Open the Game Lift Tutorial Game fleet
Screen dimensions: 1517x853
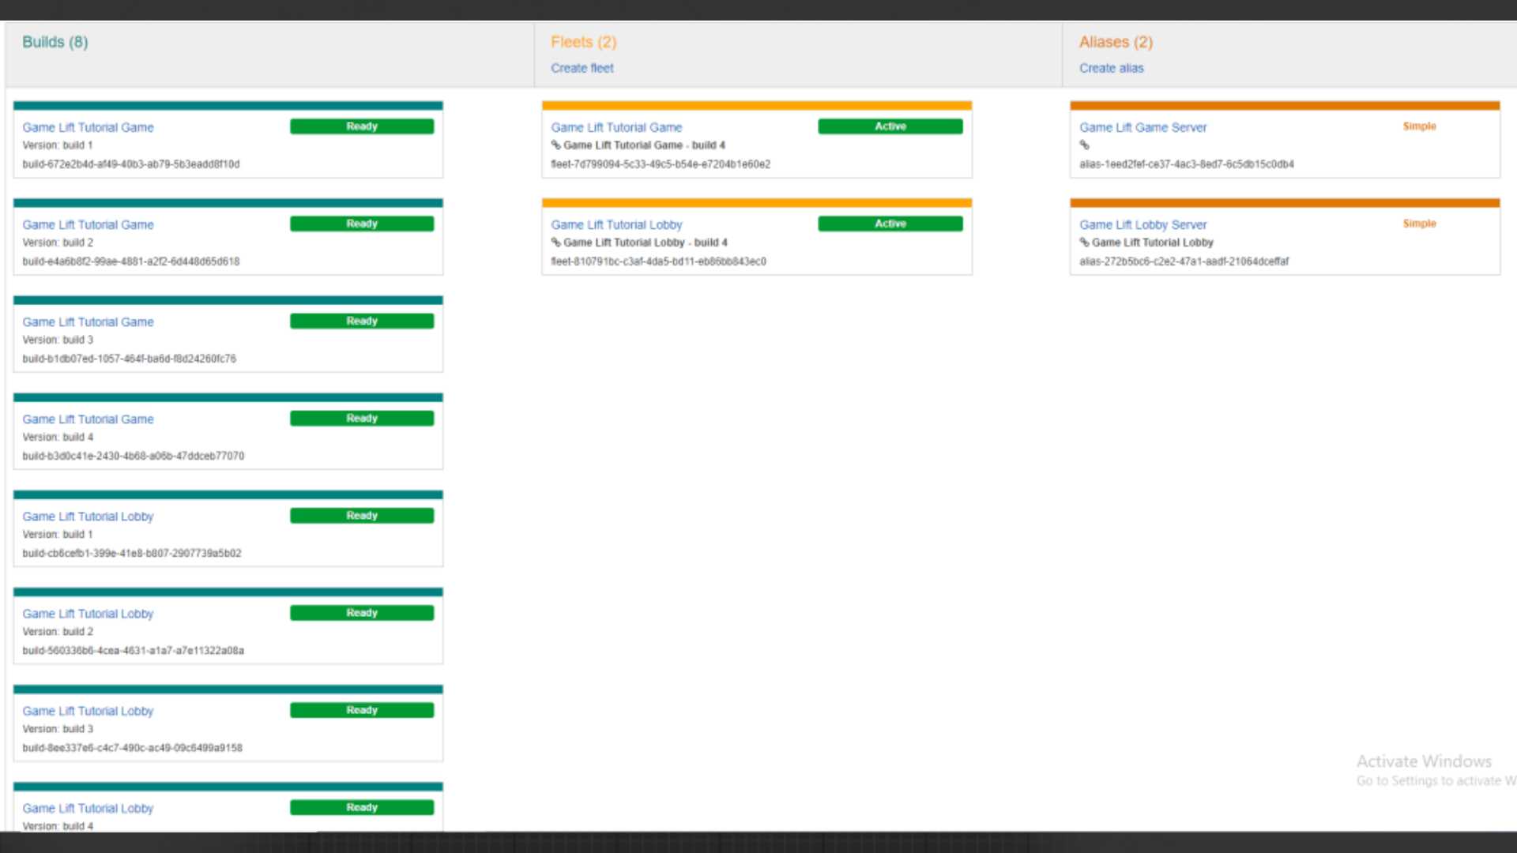[x=616, y=127]
